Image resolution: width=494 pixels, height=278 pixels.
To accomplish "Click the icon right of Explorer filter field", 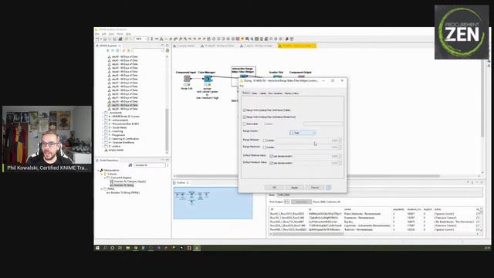I will pos(167,50).
